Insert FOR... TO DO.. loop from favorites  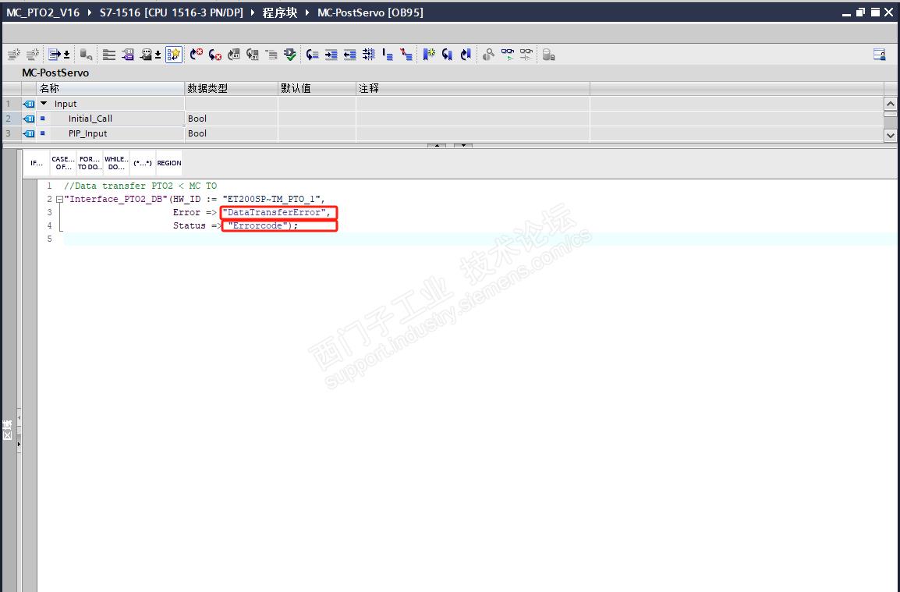point(90,163)
